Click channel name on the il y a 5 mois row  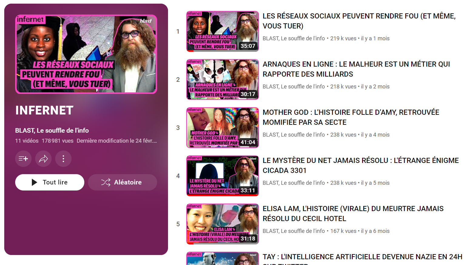pos(294,183)
